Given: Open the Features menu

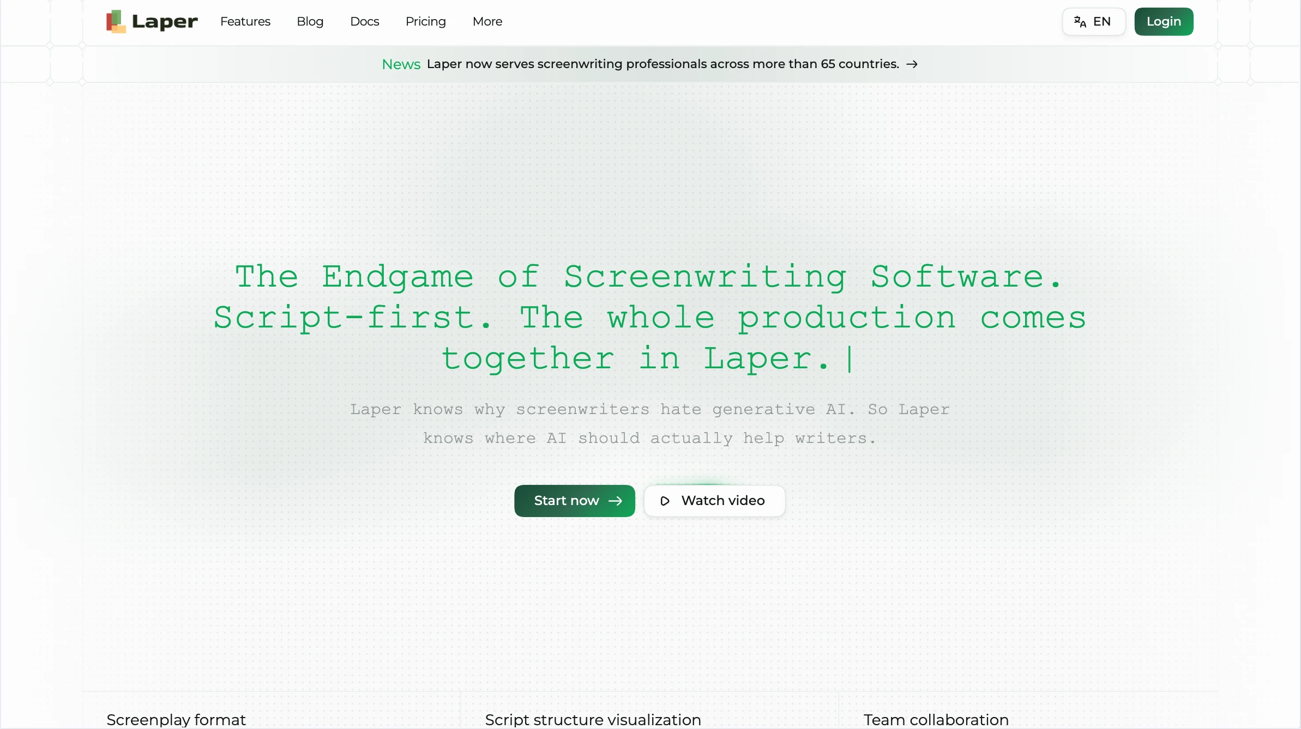Looking at the screenshot, I should [245, 21].
